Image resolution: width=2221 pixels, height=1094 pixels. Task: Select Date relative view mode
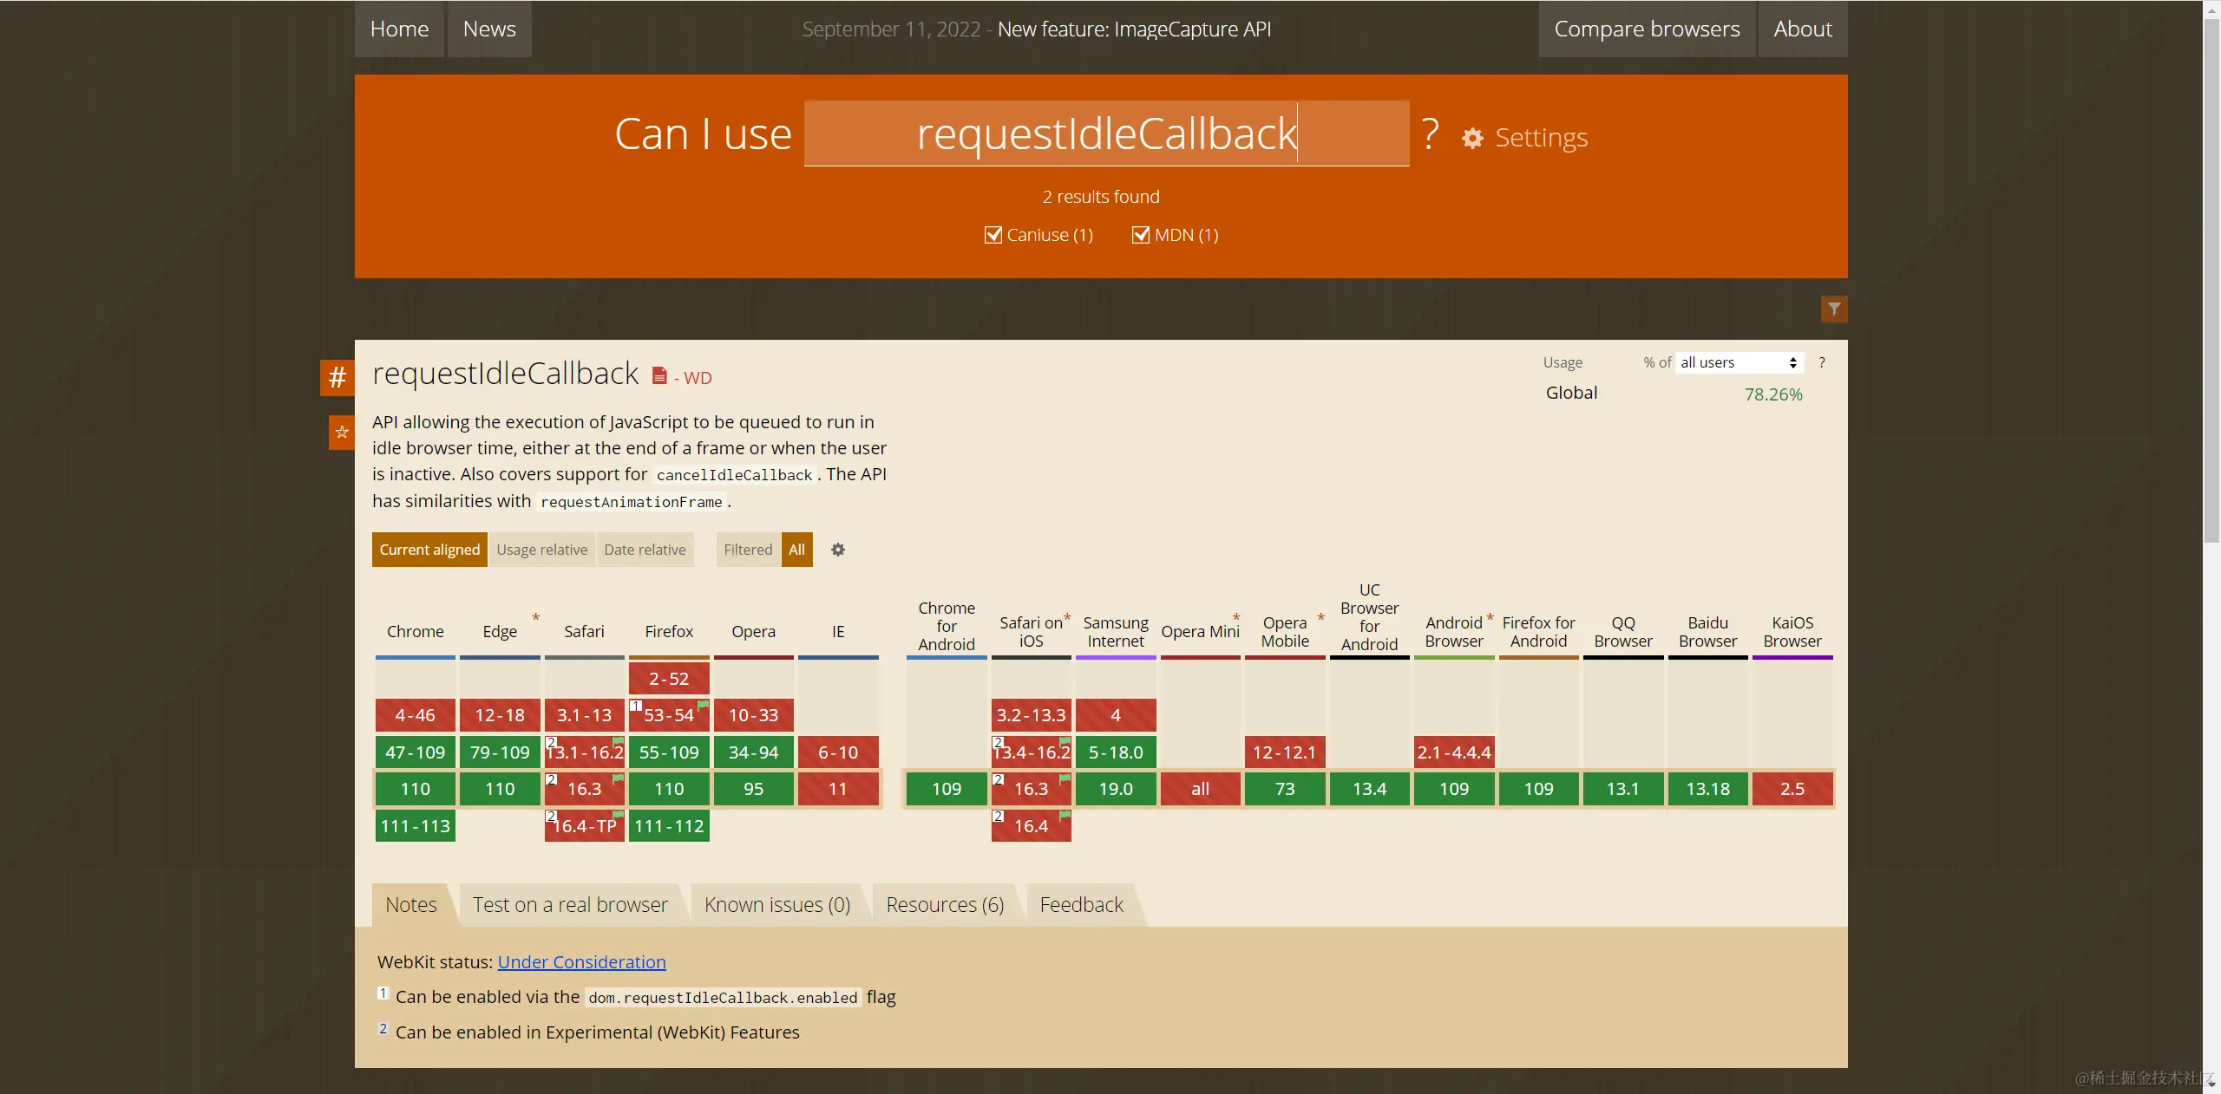tap(645, 550)
